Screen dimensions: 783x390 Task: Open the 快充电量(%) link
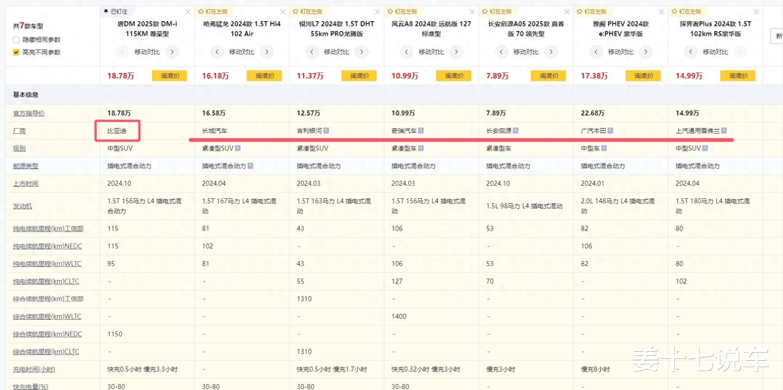click(31, 386)
